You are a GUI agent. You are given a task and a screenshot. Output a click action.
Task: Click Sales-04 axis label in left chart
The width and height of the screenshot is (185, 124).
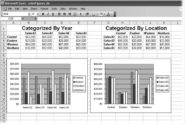[52, 107]
